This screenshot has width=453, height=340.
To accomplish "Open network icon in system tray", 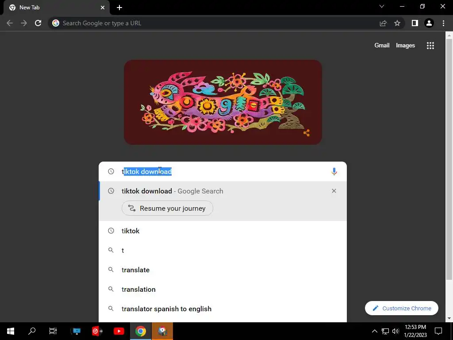I will 385,331.
